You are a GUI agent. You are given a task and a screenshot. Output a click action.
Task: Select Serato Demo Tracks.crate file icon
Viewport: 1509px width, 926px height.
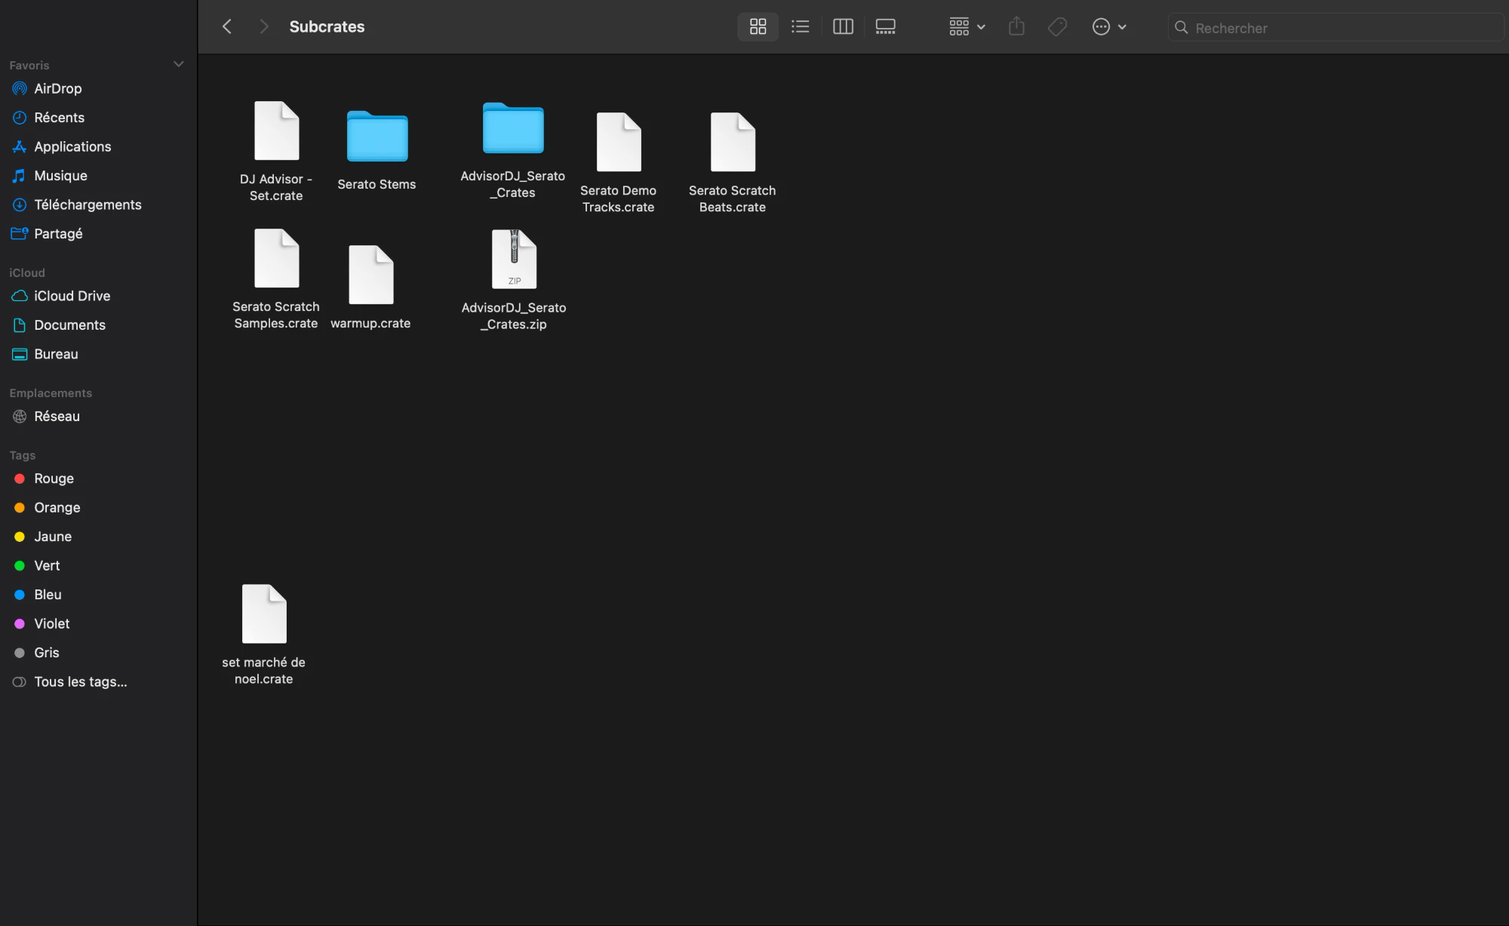(619, 142)
